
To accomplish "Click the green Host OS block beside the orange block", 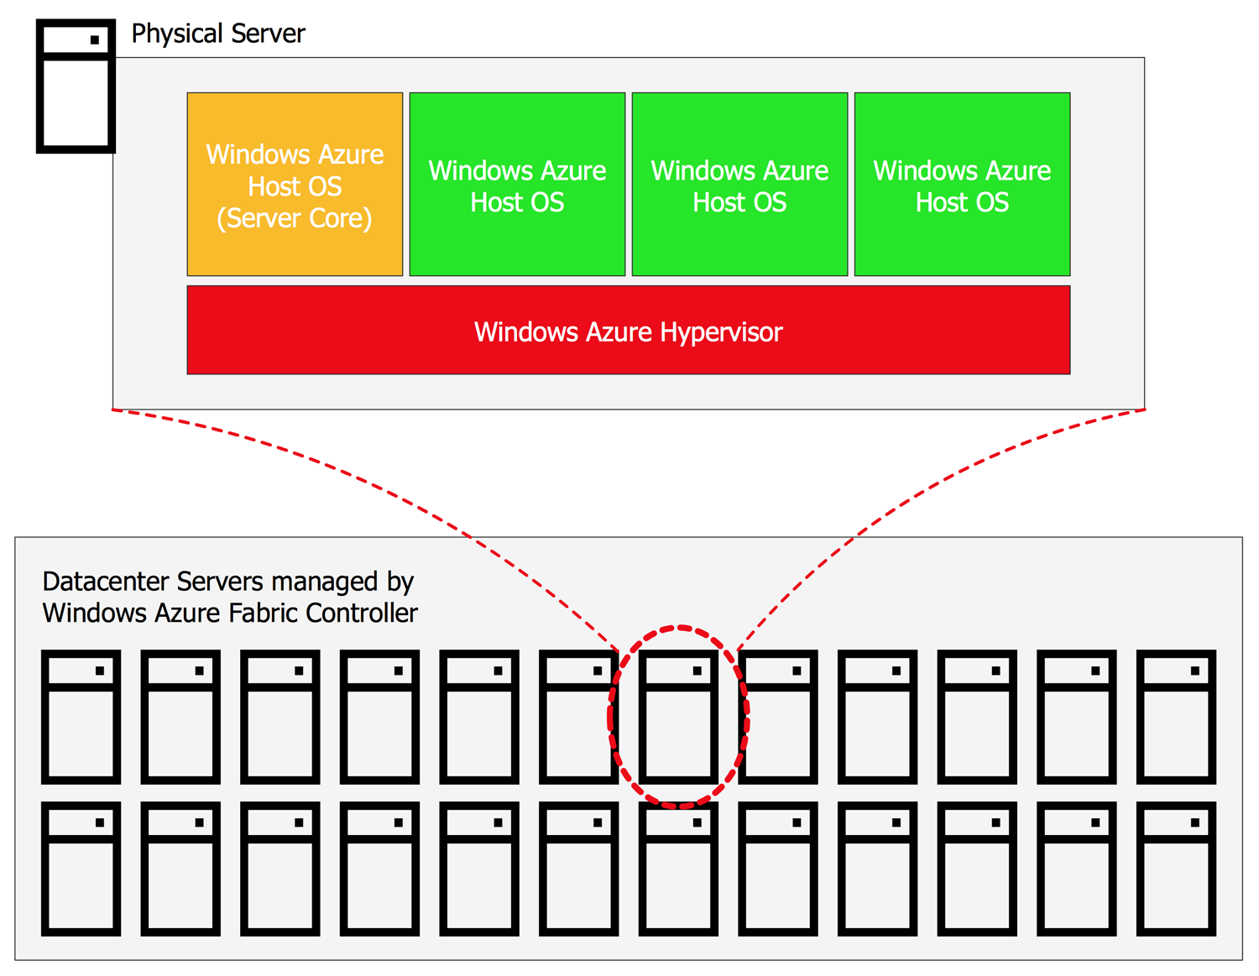I will point(517,185).
